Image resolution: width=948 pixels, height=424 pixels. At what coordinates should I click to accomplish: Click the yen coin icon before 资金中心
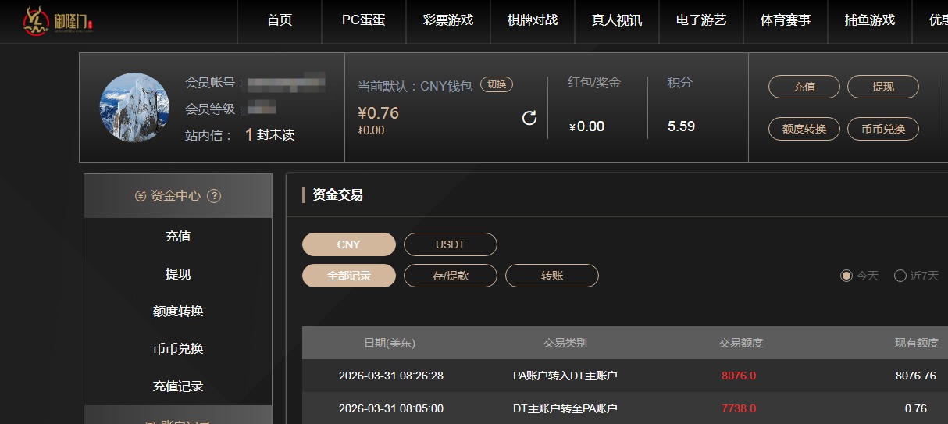[141, 196]
